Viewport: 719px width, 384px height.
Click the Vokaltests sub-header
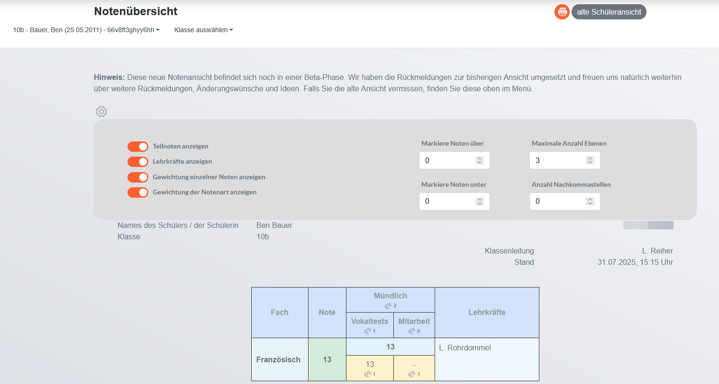point(370,325)
